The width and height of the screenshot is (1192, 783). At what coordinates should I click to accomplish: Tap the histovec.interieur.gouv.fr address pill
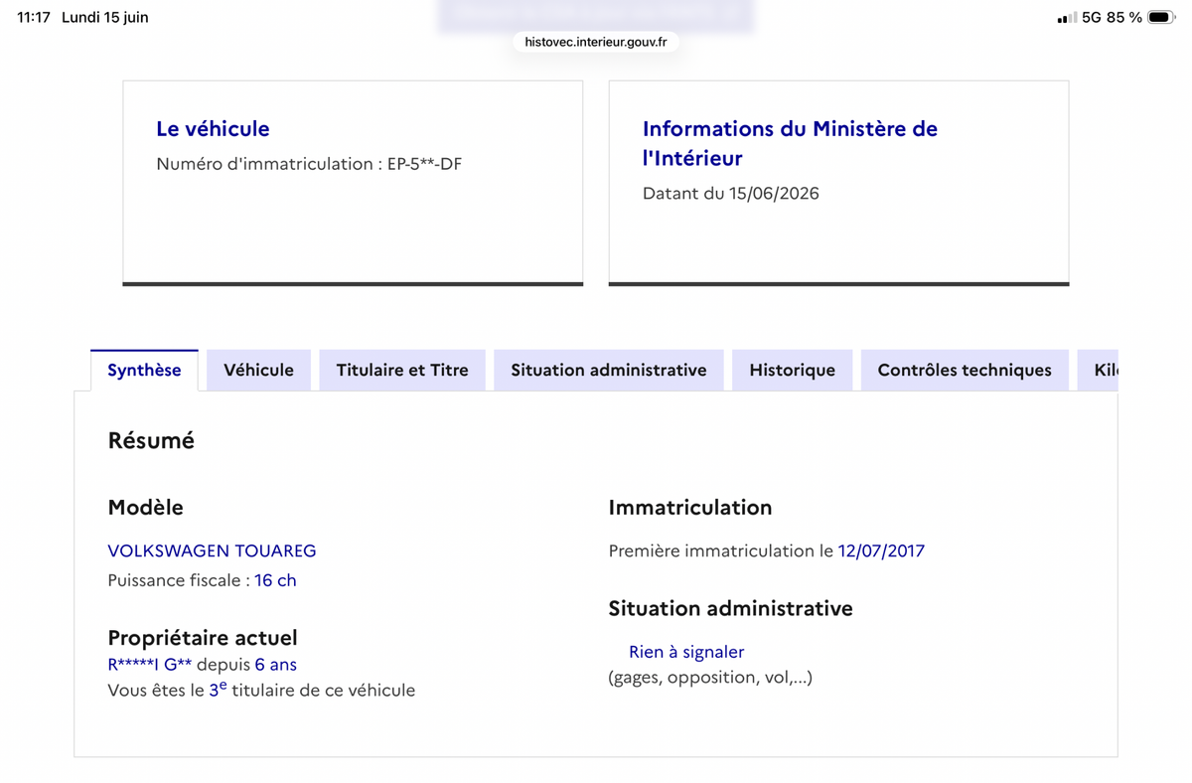tap(596, 42)
